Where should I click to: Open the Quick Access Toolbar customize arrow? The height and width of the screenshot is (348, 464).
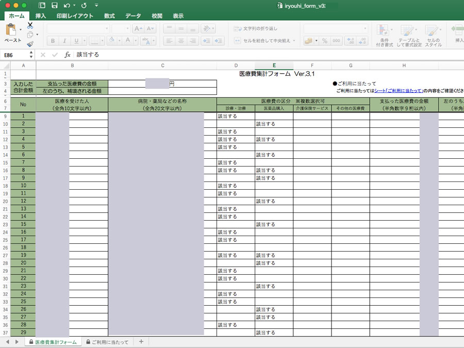click(x=96, y=5)
